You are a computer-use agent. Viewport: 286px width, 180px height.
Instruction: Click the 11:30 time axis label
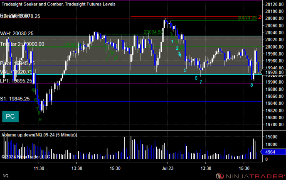(x=39, y=168)
